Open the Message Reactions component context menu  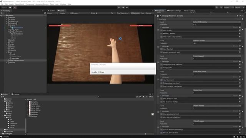pyautogui.click(x=243, y=16)
